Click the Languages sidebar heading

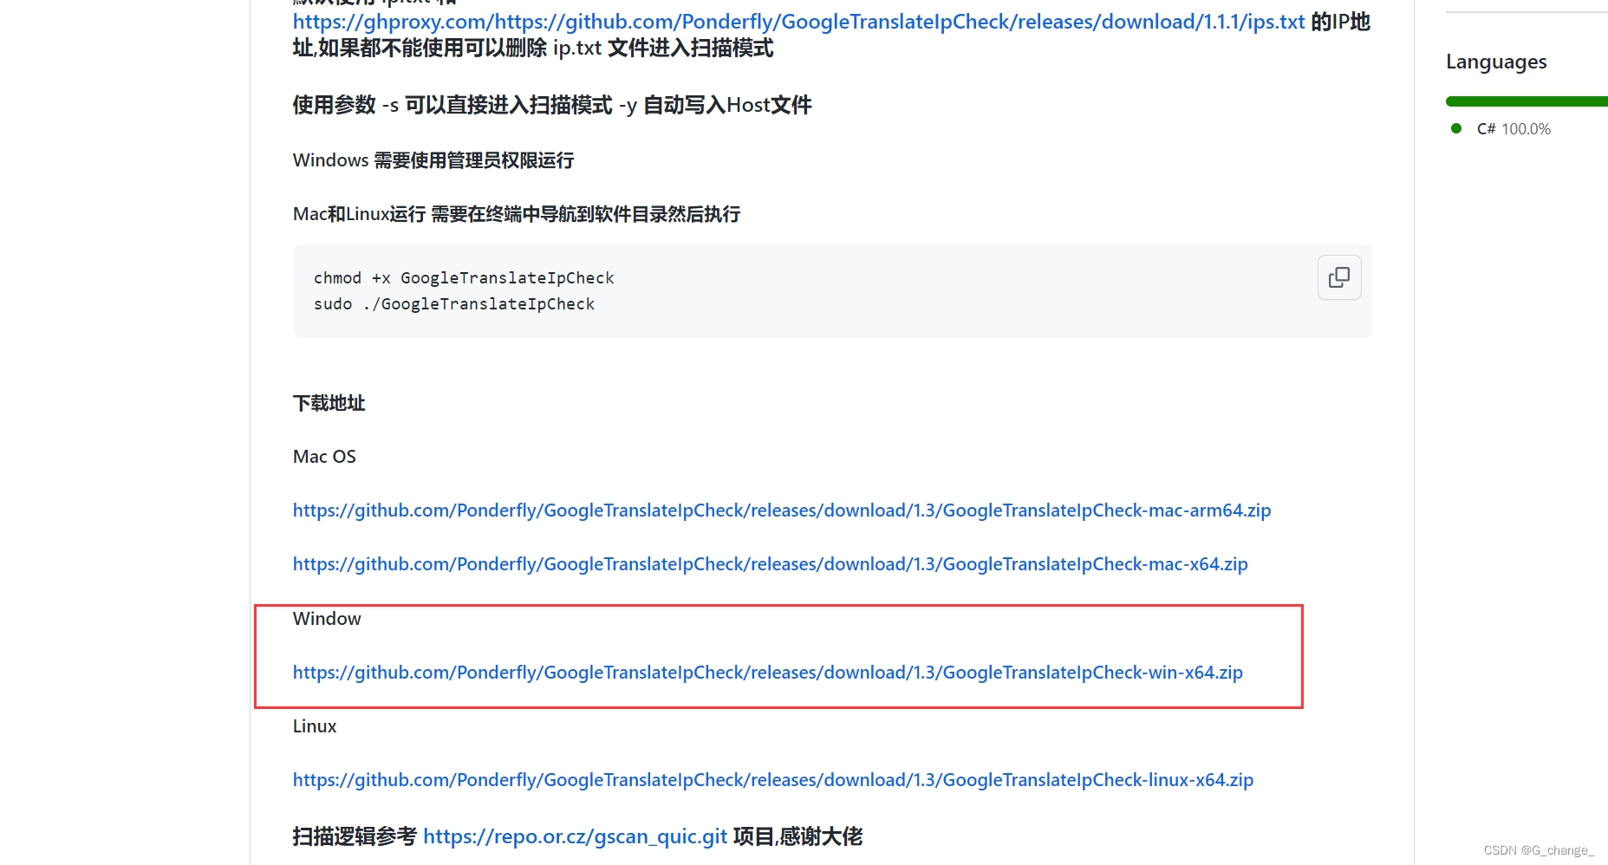[x=1496, y=62]
